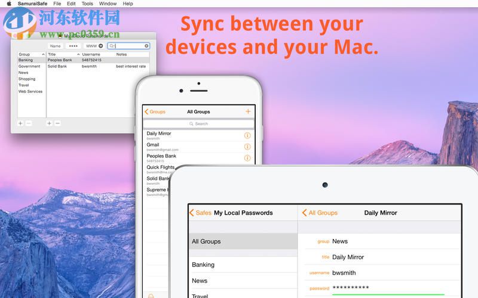Remove selected group with minus button
The image size is (478, 298).
click(28, 123)
